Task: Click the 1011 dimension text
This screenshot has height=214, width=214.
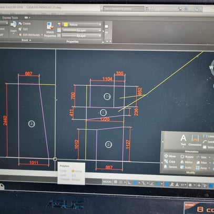Action: point(34,162)
